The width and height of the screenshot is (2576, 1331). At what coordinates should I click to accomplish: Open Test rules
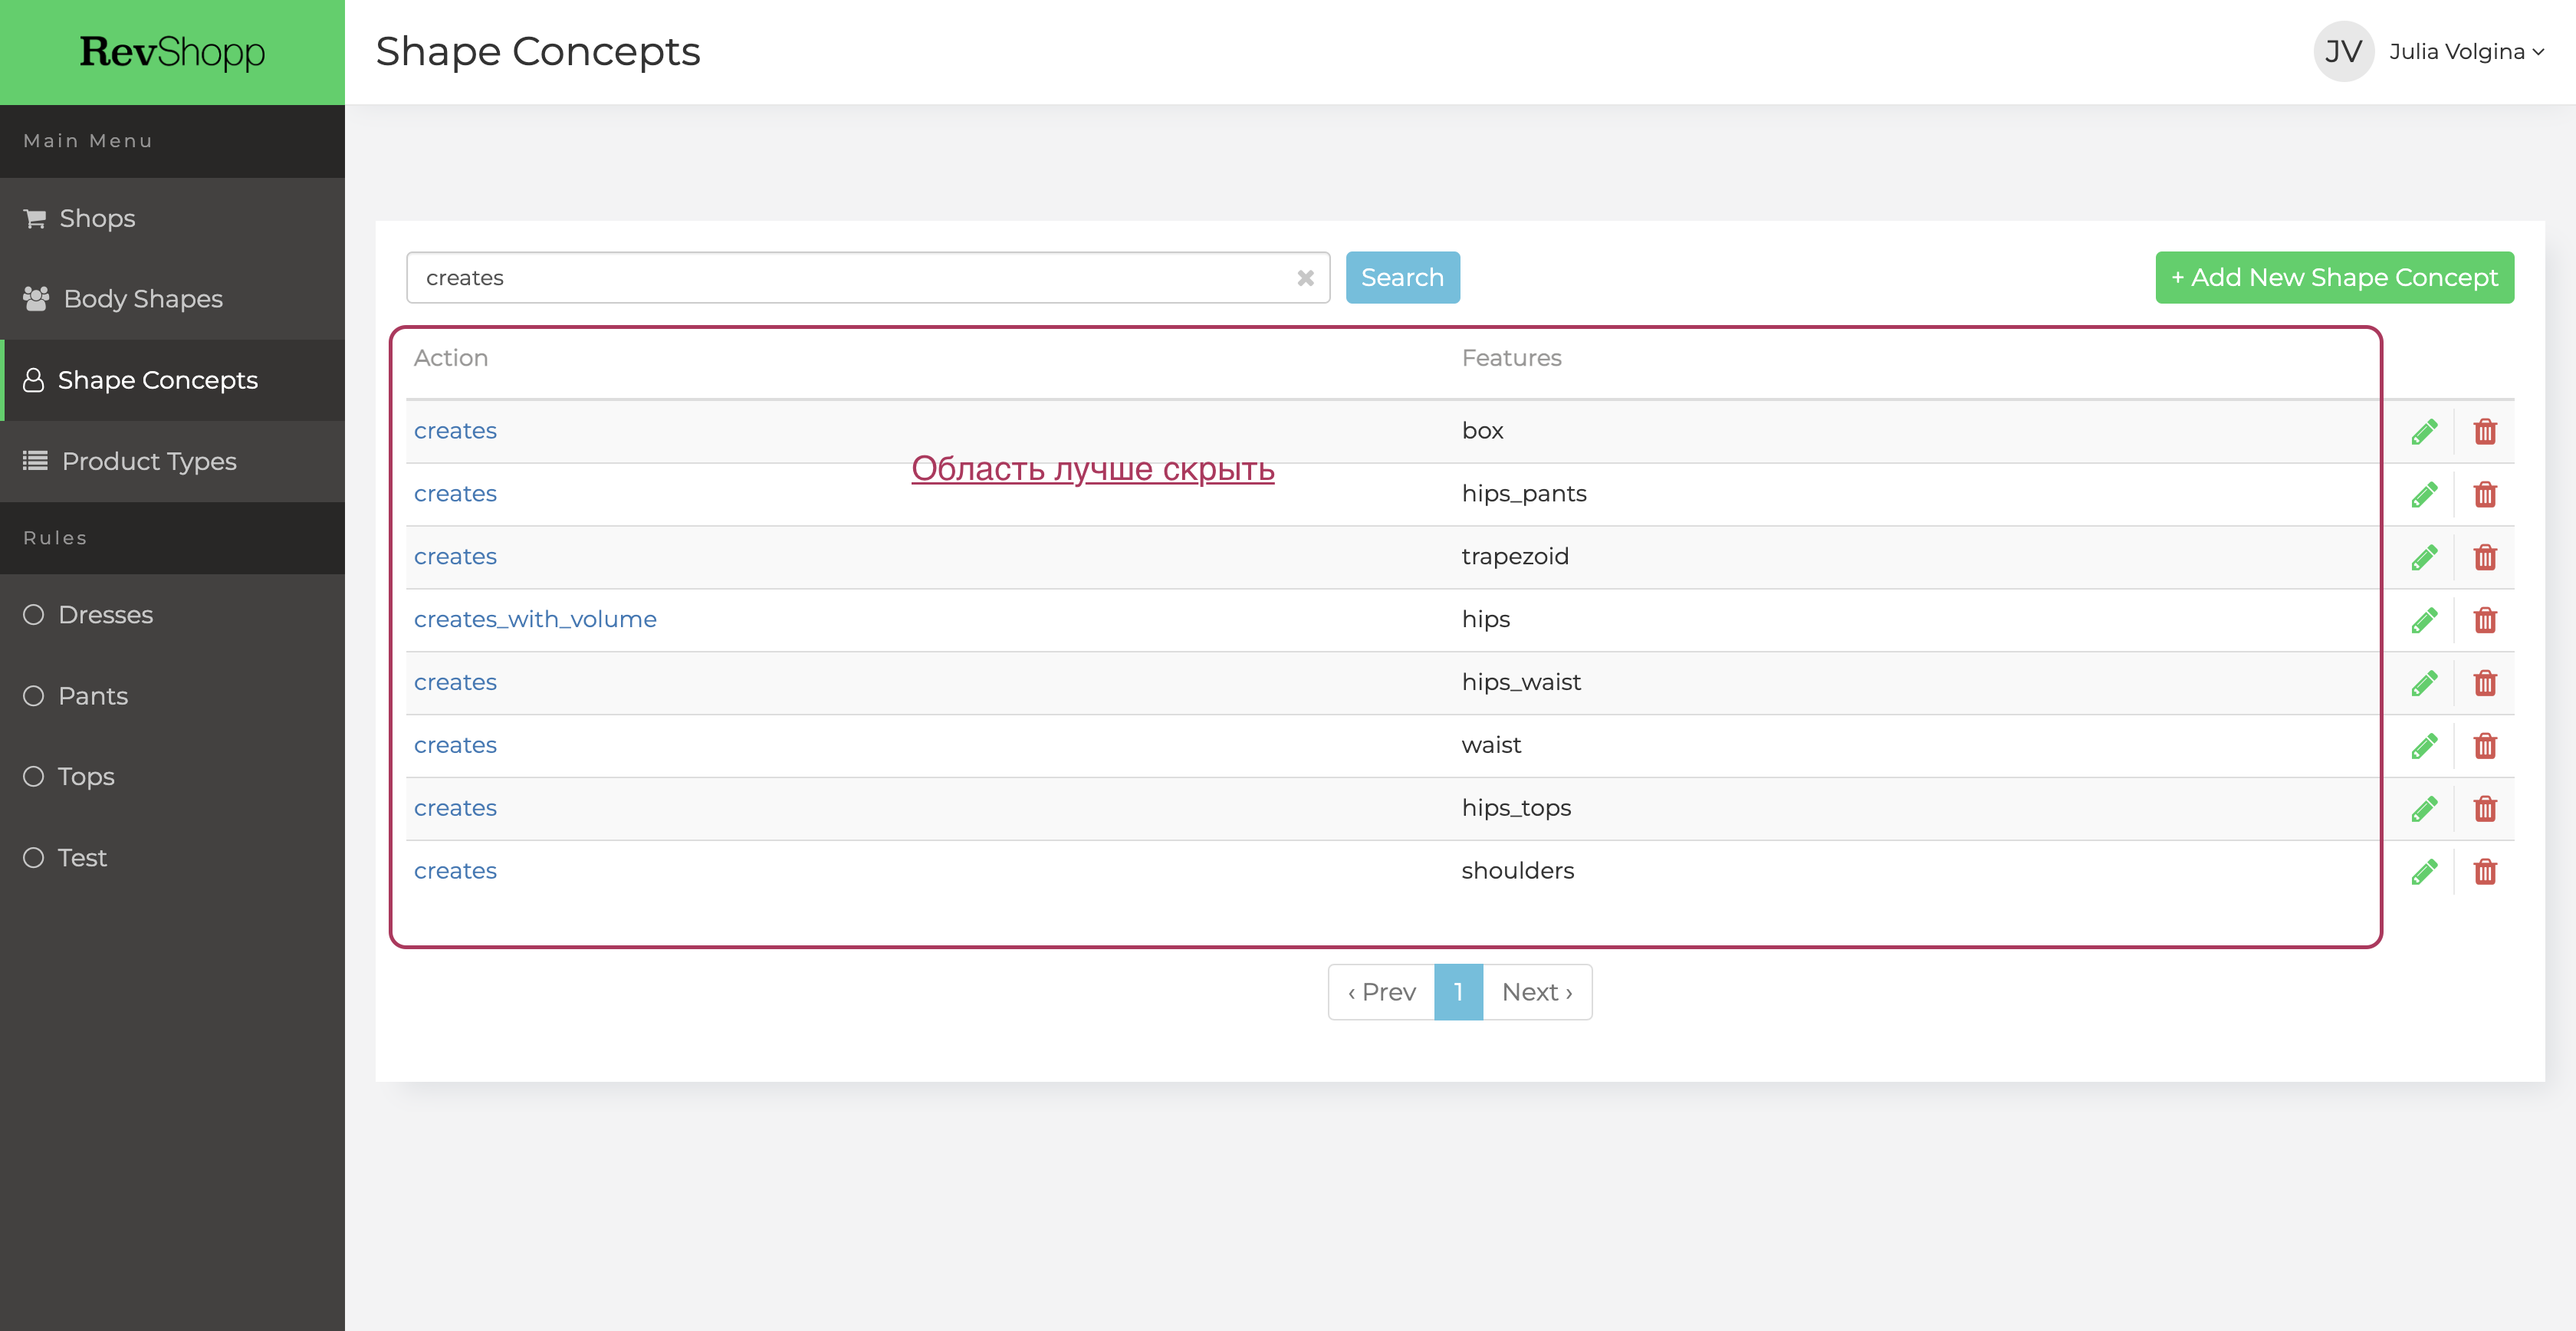pos(172,858)
